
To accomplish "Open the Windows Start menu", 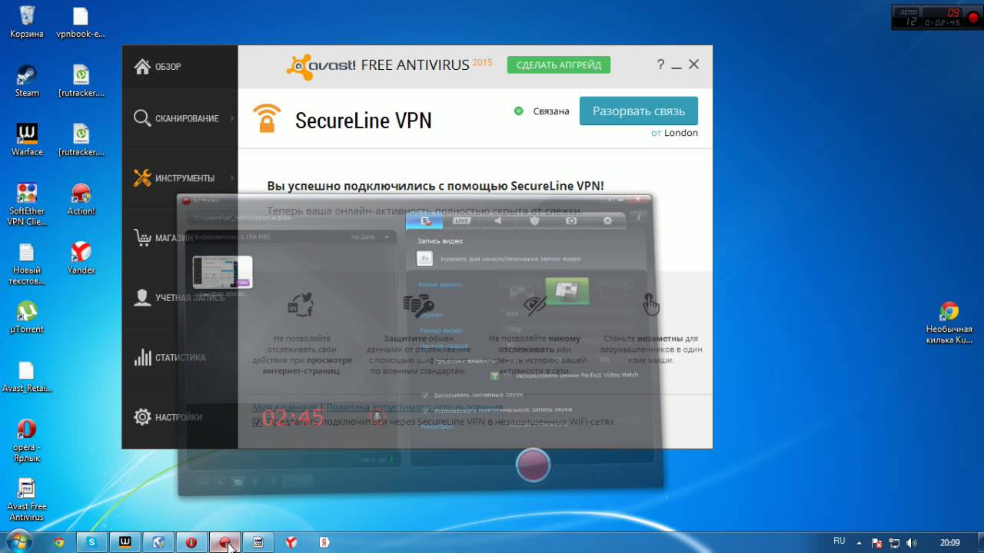I will [18, 541].
